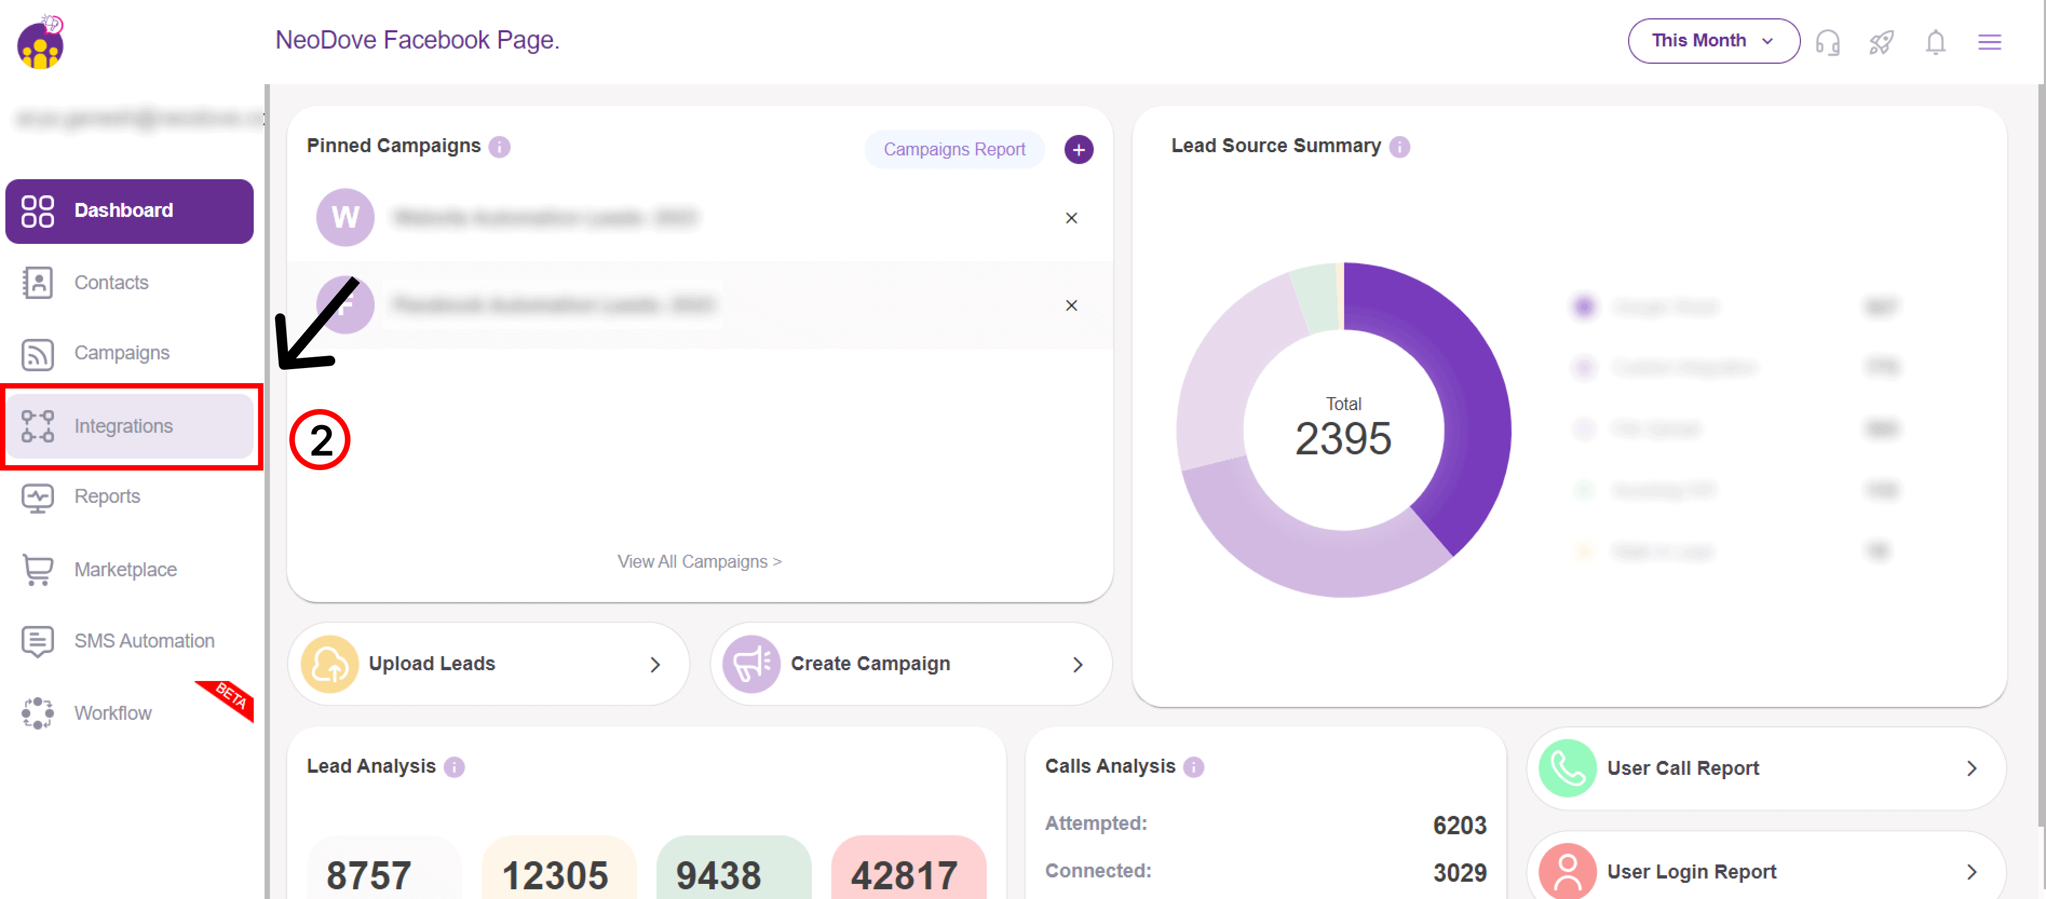Unpin the Facebook Automation Leads campaign
This screenshot has height=899, width=2046.
click(x=1072, y=305)
